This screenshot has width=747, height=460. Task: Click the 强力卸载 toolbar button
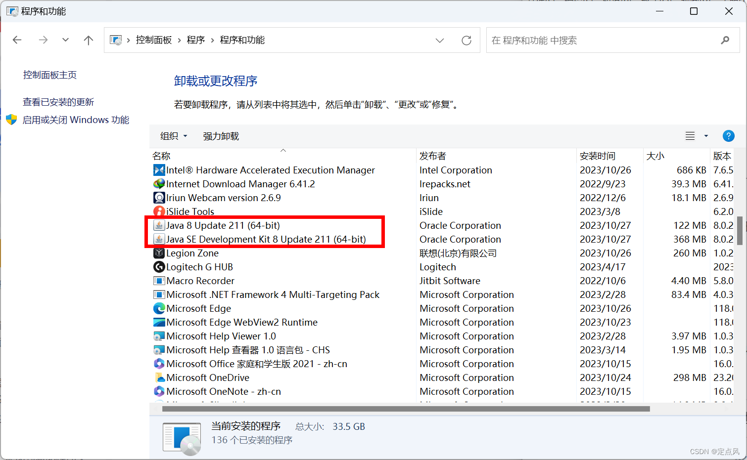click(221, 136)
